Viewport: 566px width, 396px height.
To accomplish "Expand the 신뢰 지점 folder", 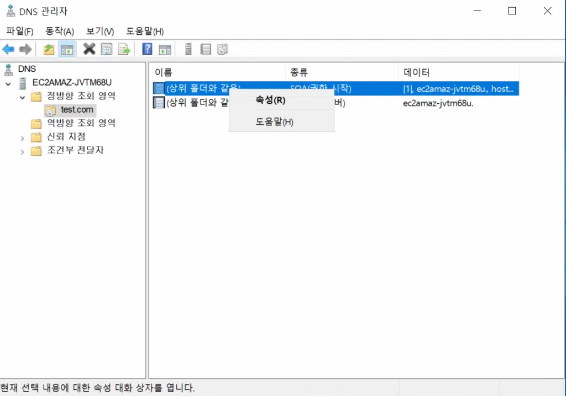I will pos(23,138).
